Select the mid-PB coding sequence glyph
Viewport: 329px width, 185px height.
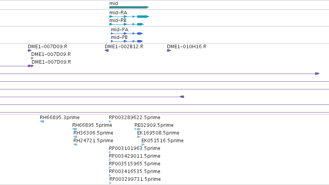coord(127,41)
